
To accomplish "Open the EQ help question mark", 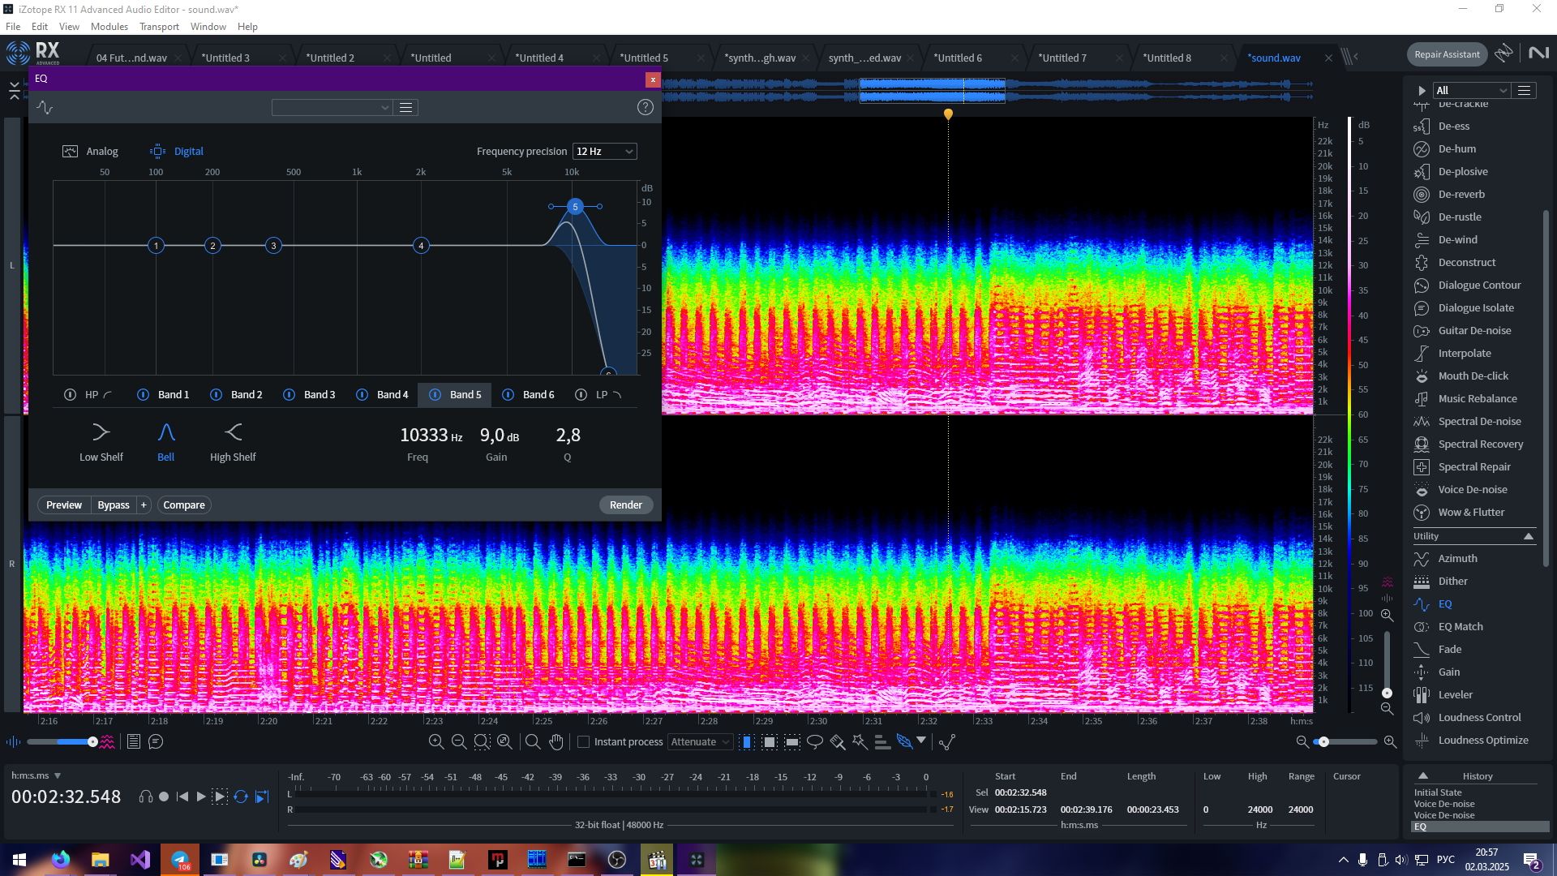I will 645,107.
